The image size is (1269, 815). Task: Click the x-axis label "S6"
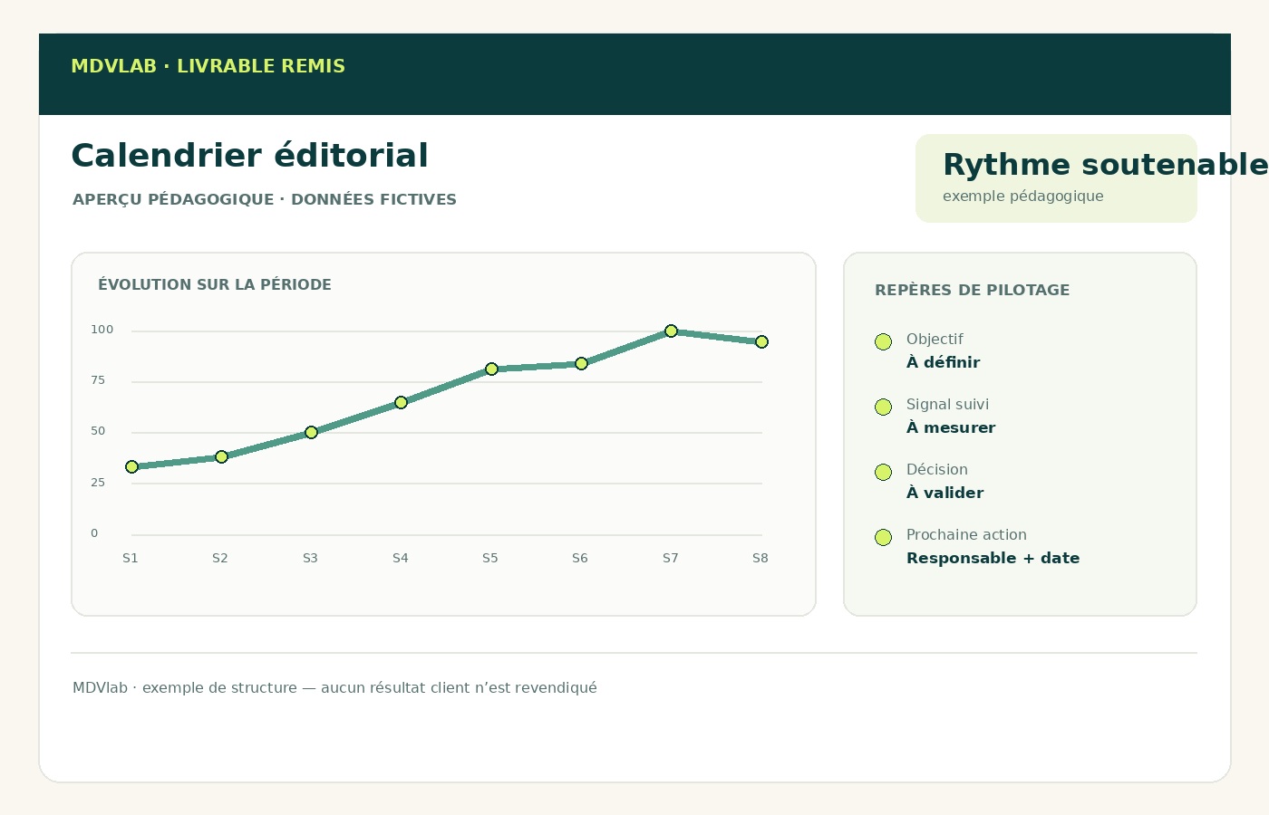pyautogui.click(x=580, y=559)
